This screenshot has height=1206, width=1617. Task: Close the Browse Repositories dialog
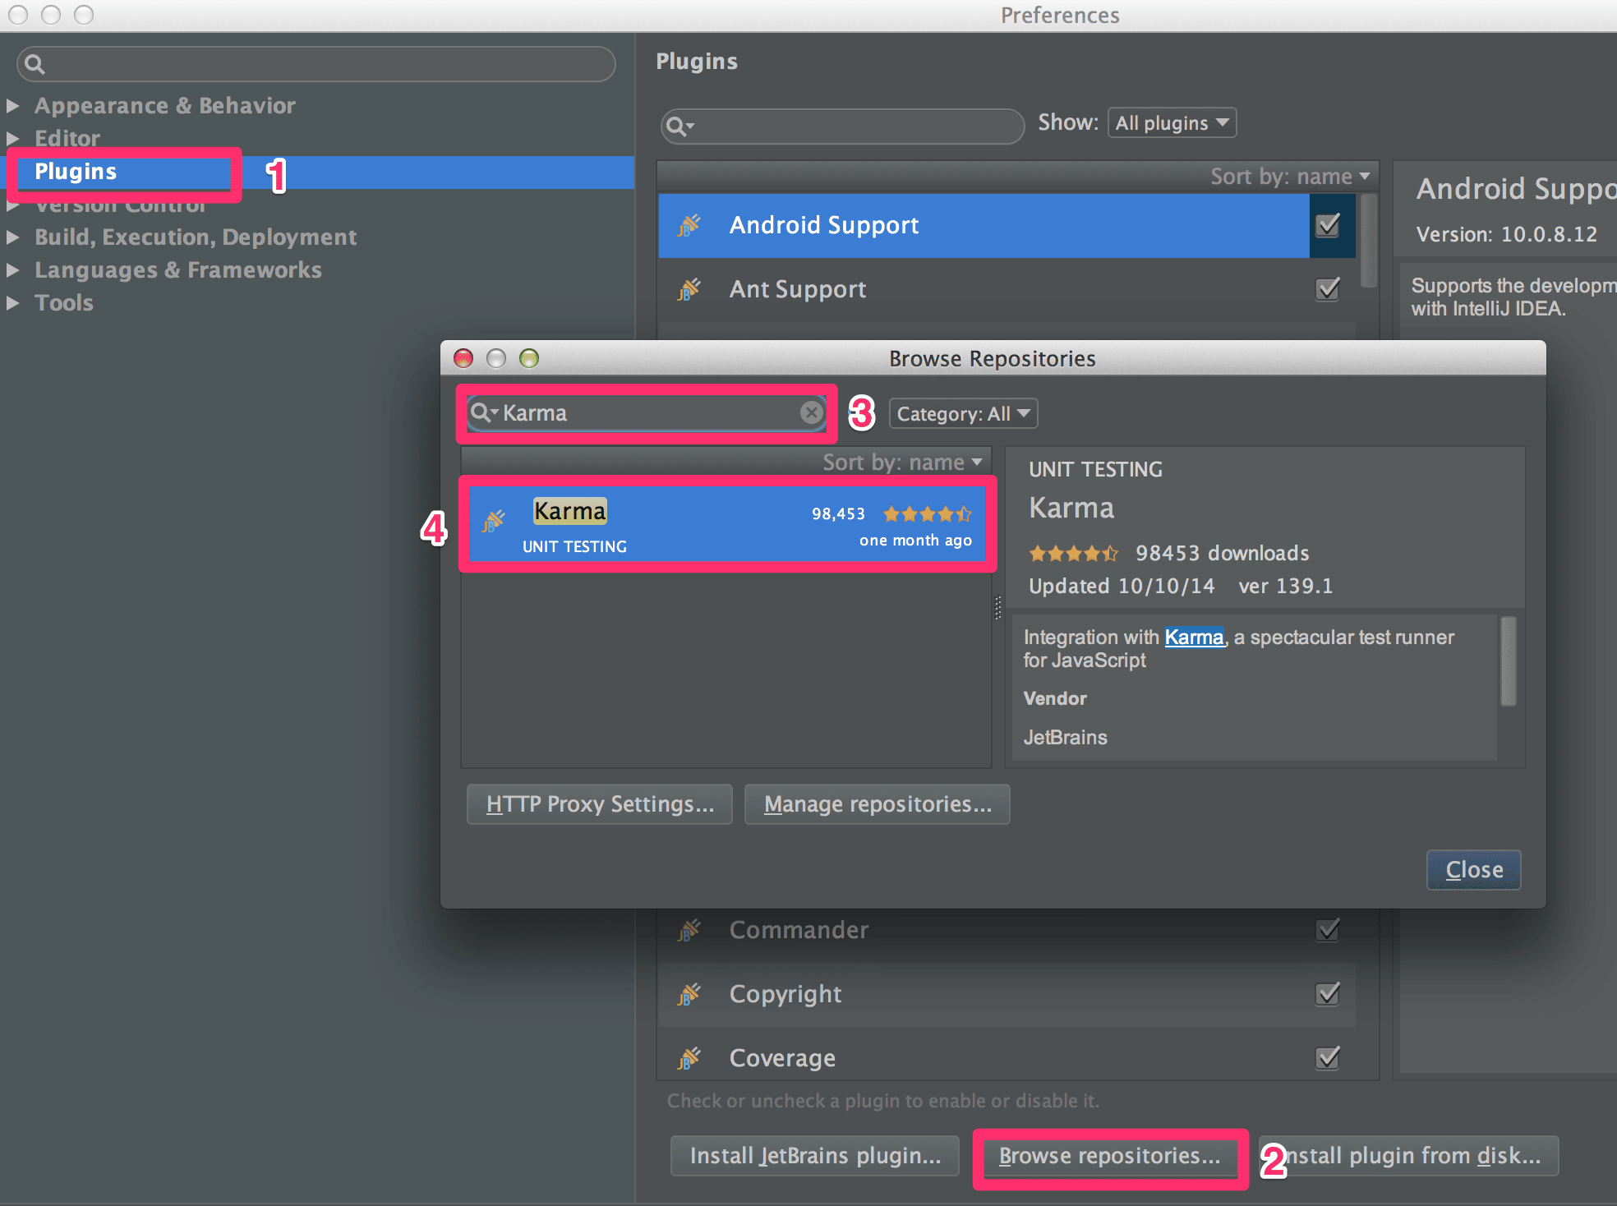click(1474, 870)
